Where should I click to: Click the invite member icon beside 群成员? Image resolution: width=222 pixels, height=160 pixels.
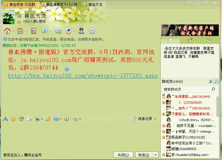210,81
